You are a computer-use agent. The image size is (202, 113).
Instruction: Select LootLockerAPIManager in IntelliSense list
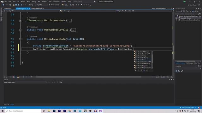coord(142,52)
